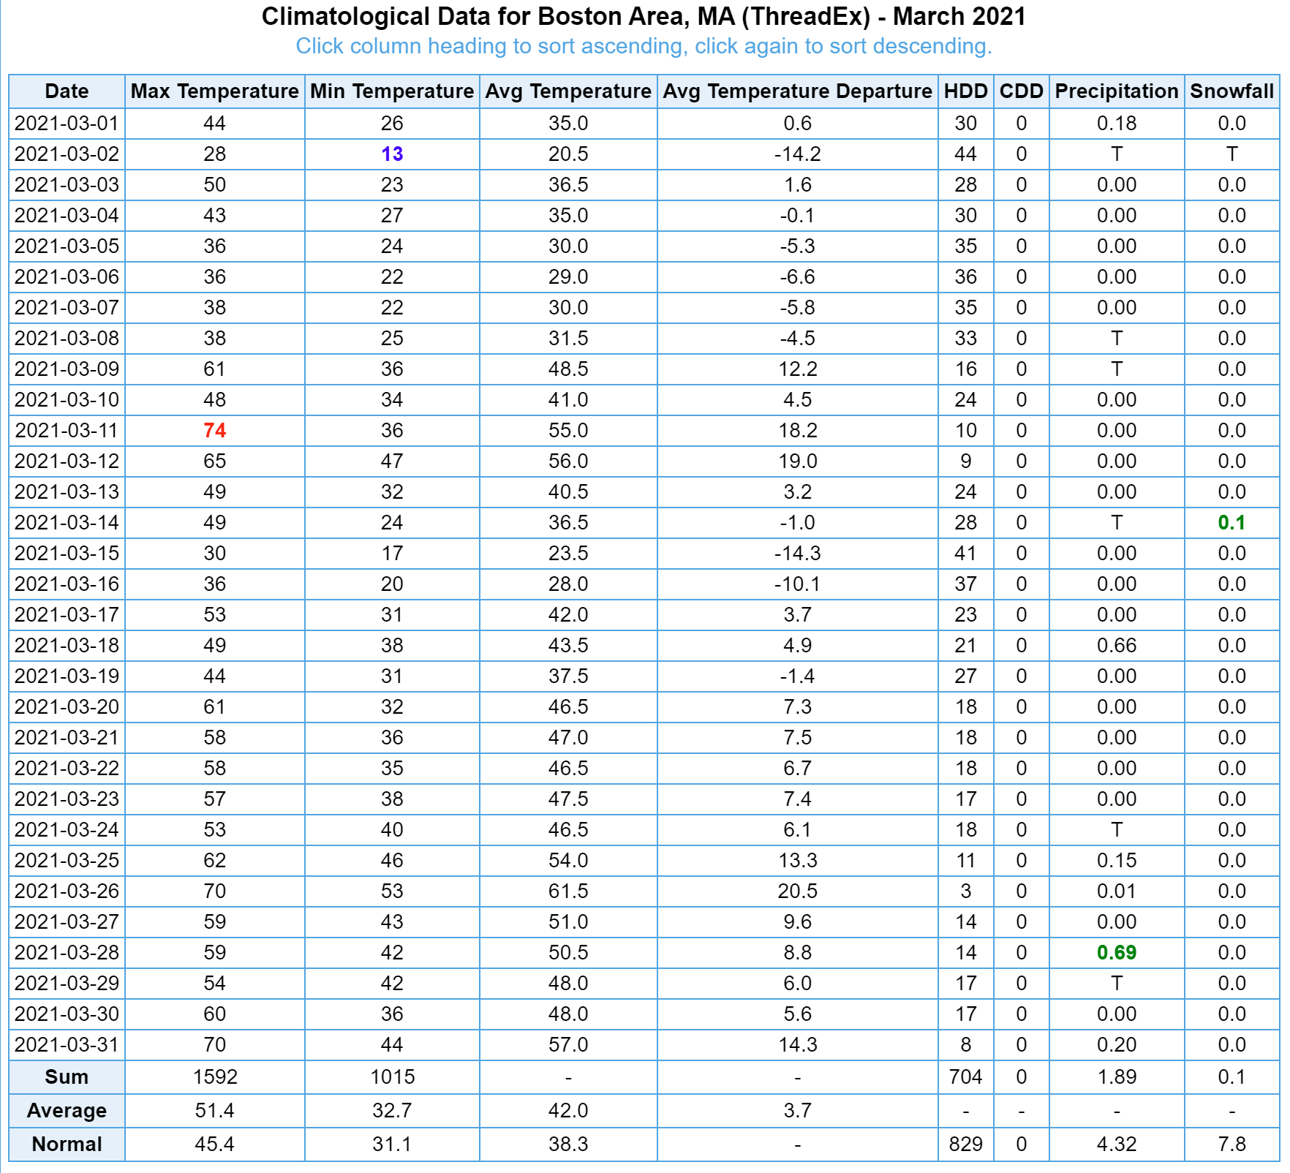Click the date cell 2021-03-09

click(67, 369)
